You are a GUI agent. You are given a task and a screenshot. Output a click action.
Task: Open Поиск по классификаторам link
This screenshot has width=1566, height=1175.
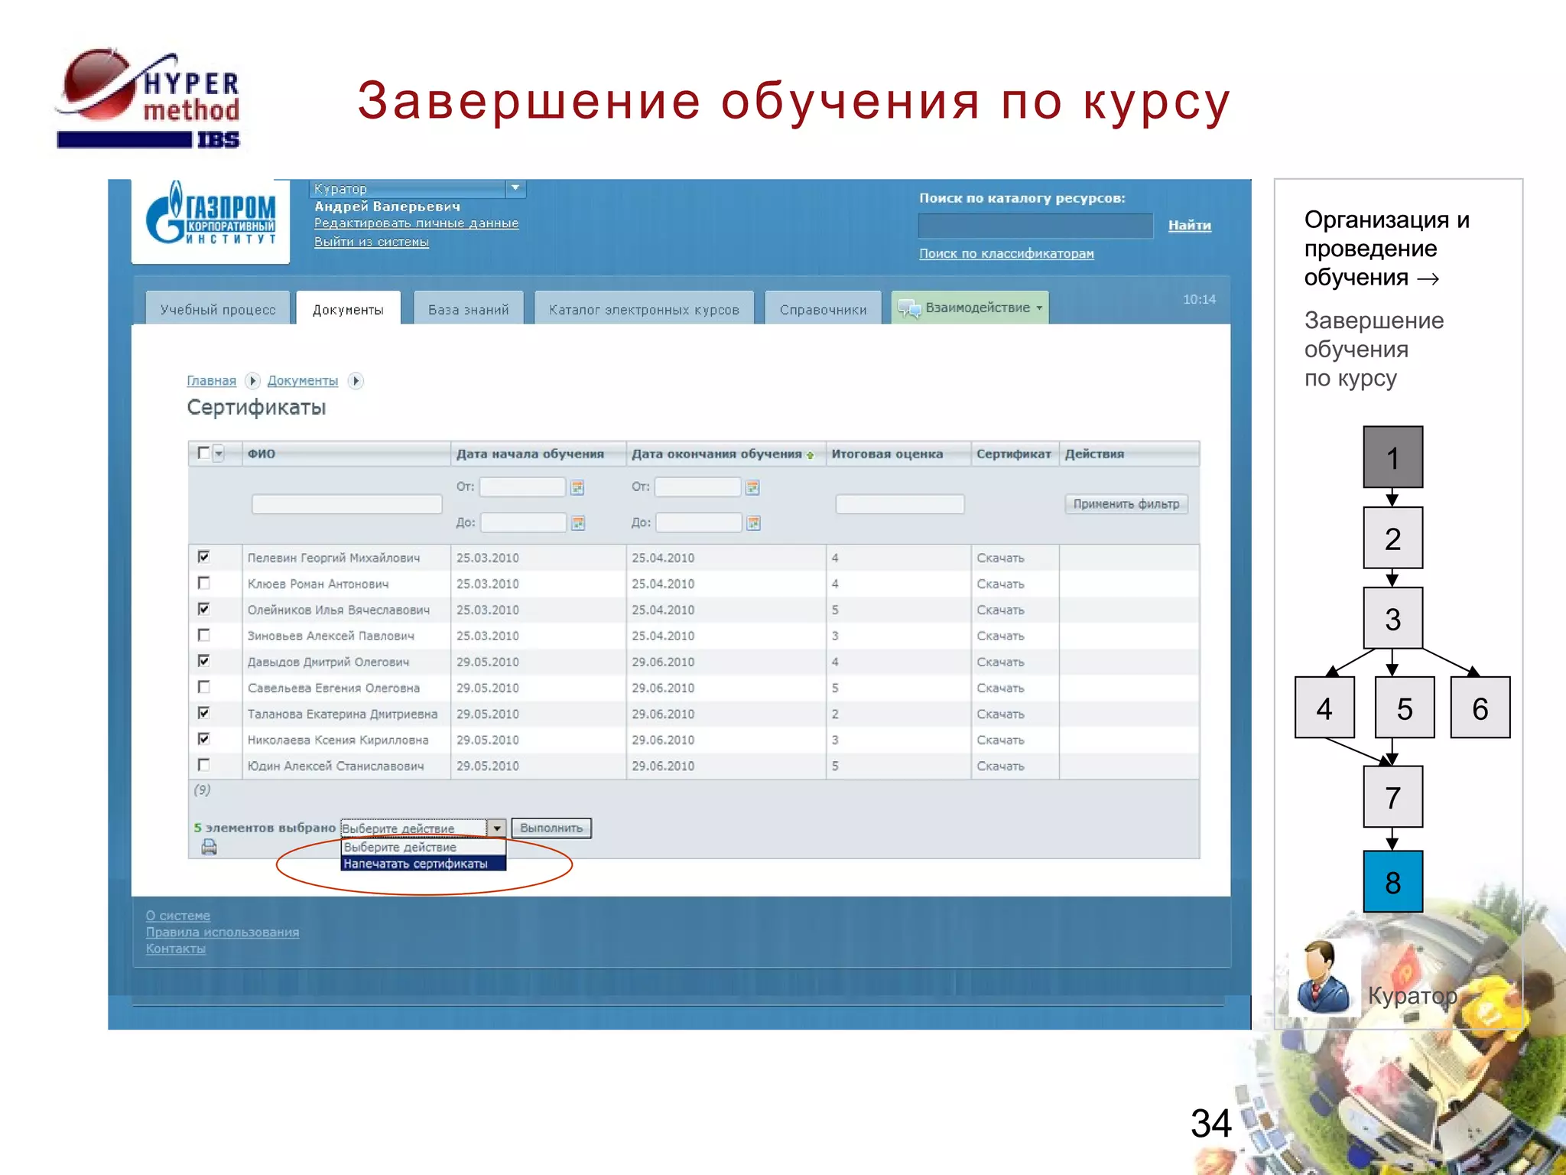(x=1006, y=253)
